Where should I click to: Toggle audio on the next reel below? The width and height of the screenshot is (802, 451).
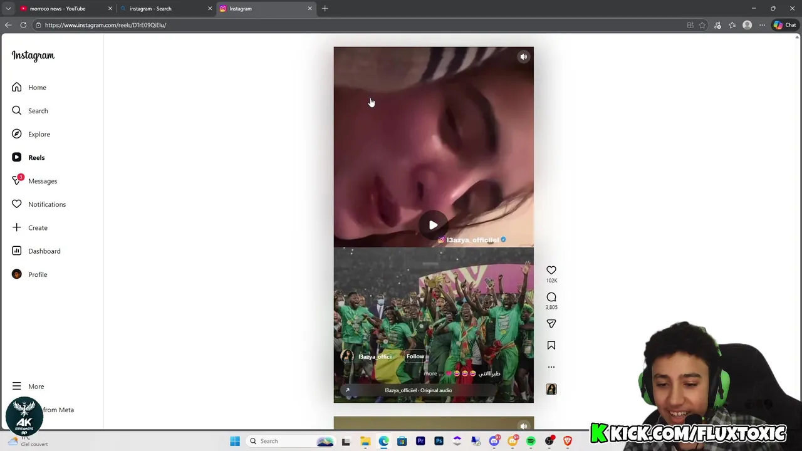tap(524, 426)
